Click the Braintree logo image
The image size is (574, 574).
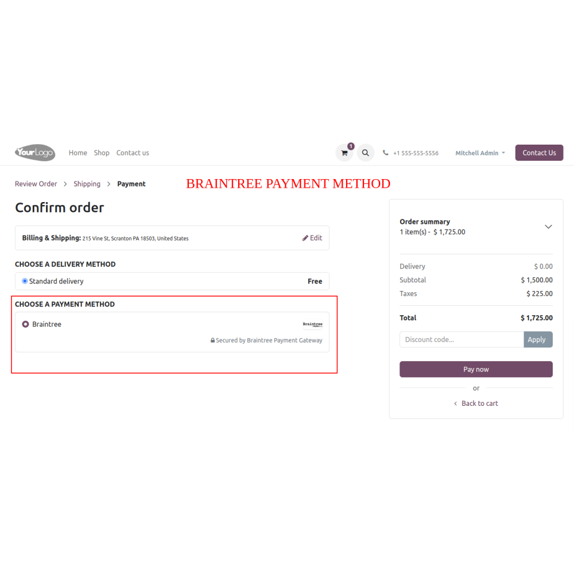point(312,324)
